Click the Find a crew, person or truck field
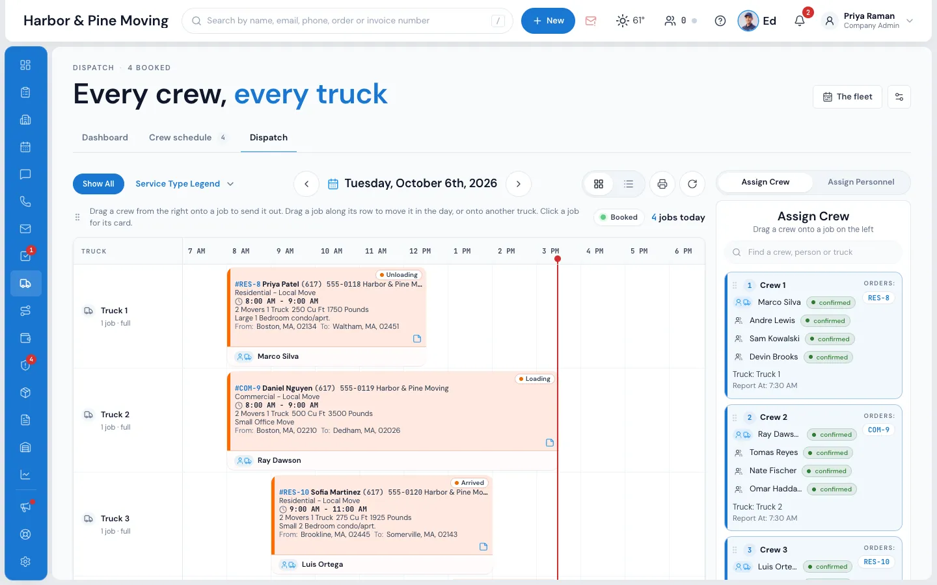 pyautogui.click(x=813, y=252)
